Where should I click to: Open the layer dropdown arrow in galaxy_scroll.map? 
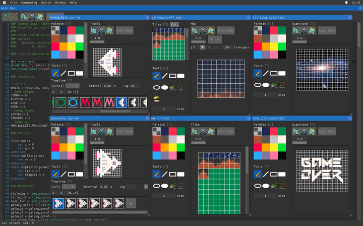pos(202,47)
